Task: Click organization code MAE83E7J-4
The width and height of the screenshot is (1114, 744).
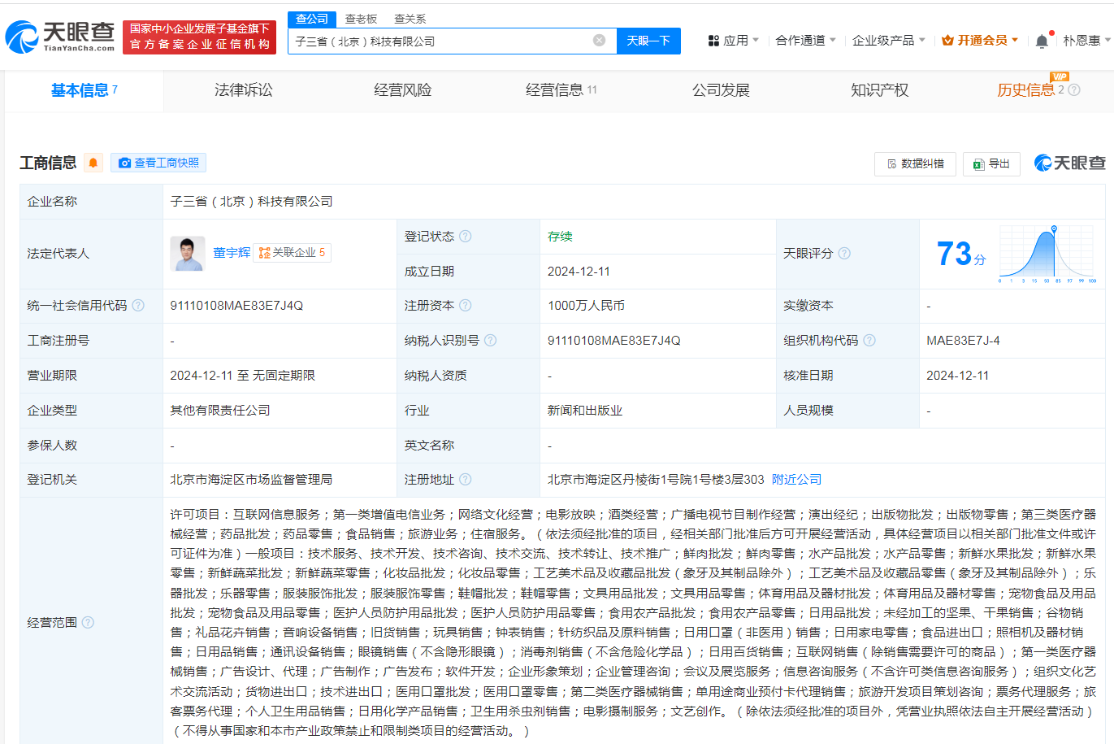Action: [963, 341]
